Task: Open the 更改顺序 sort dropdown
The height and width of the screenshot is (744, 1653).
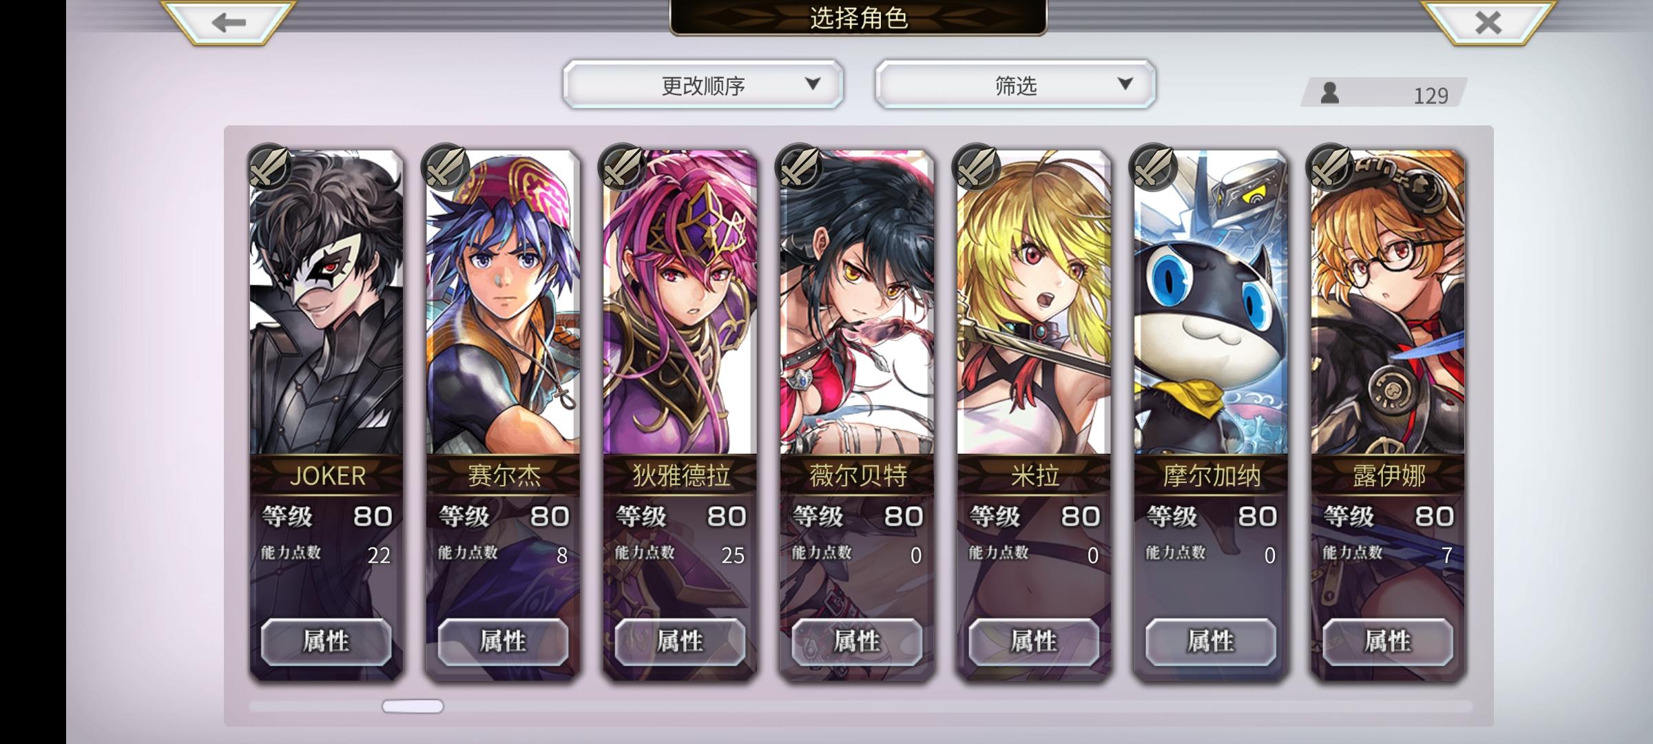Action: coord(703,84)
